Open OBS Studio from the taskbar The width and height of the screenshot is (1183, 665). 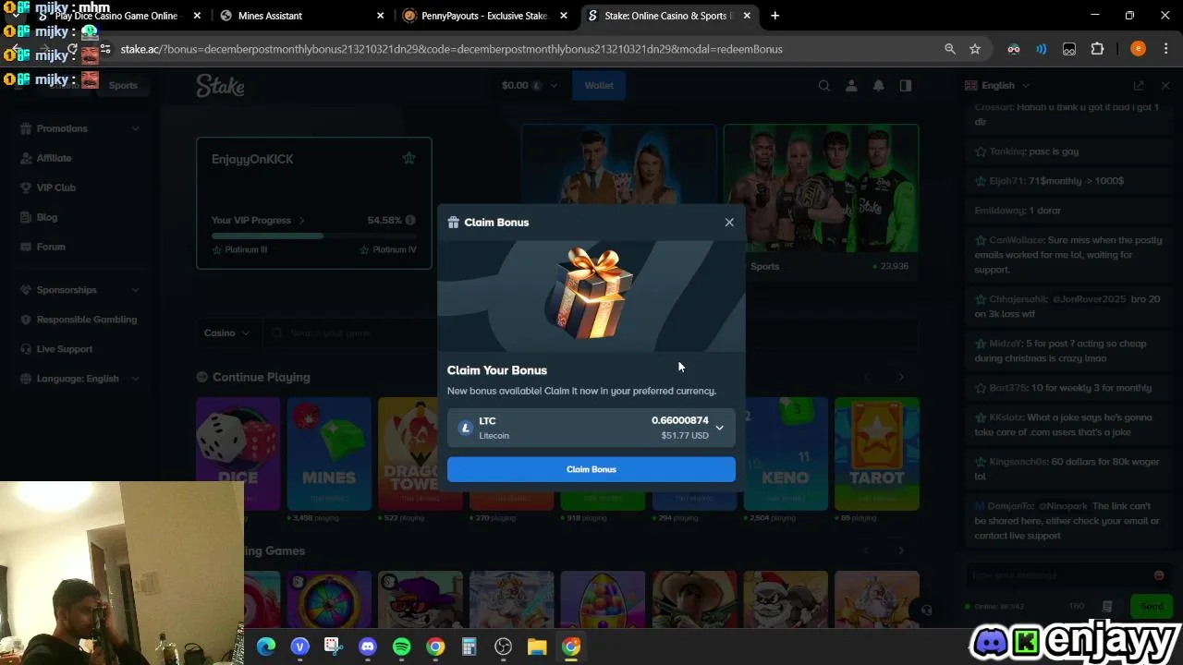(503, 647)
